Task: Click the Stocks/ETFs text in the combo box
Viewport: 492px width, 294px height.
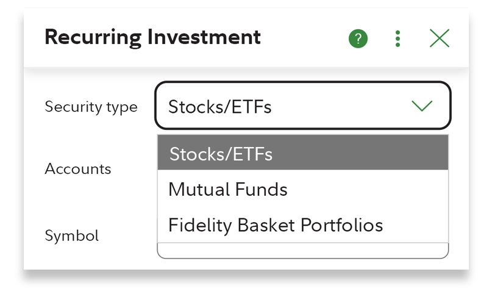Action: [x=219, y=107]
